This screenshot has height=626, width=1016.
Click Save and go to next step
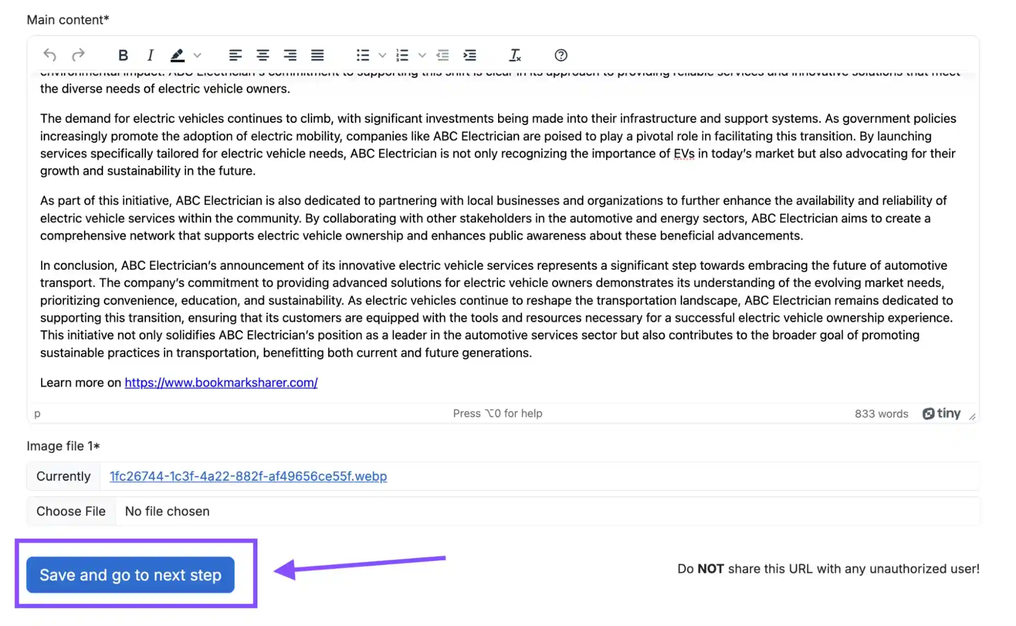click(130, 575)
